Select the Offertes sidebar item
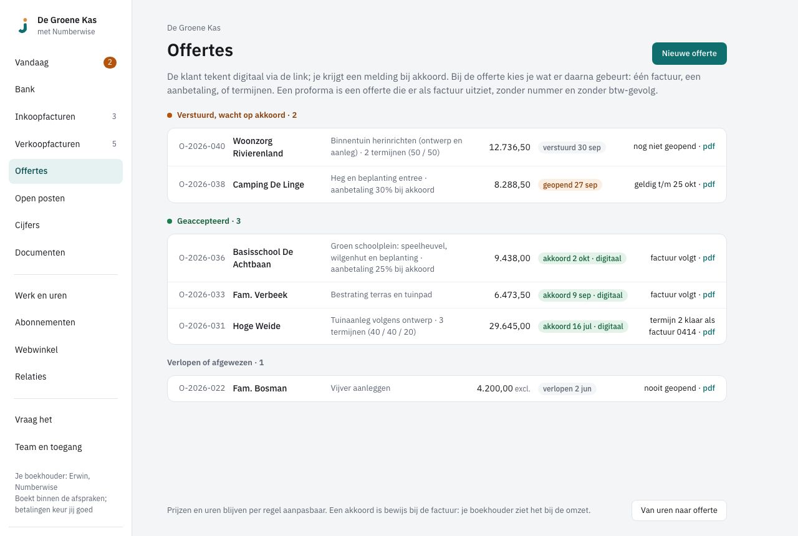 [x=65, y=171]
